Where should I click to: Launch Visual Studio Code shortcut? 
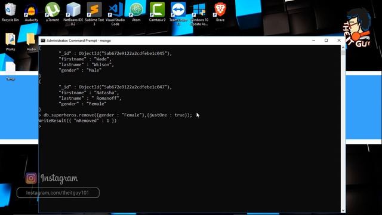tap(115, 14)
